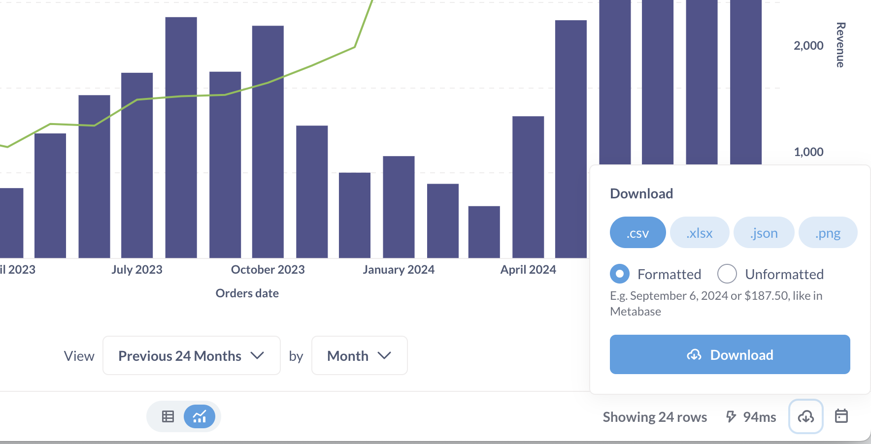Expand the Month grouping dropdown
The image size is (871, 444).
pyautogui.click(x=359, y=355)
